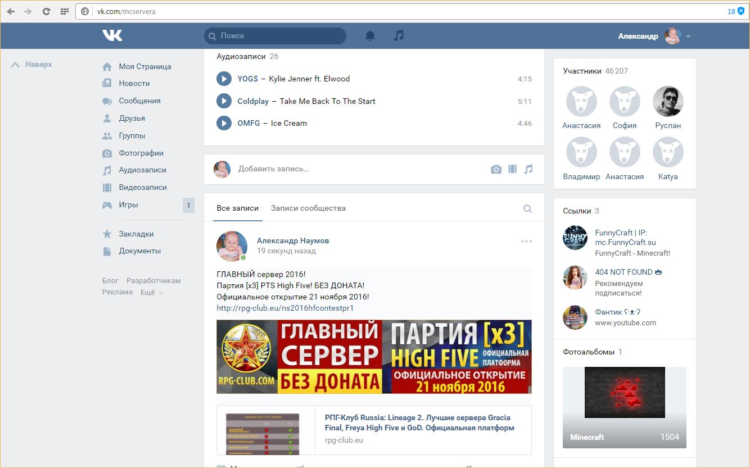This screenshot has height=468, width=750.
Task: Open browser apps grid icon
Action: click(64, 11)
